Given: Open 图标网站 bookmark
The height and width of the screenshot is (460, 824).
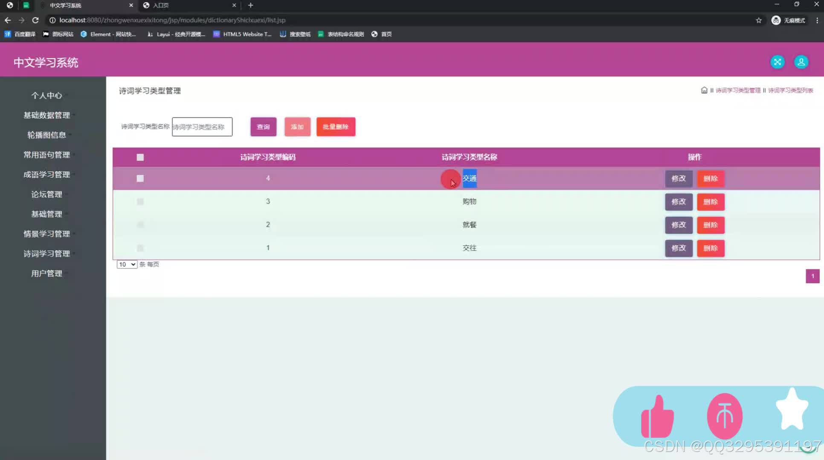Looking at the screenshot, I should (x=58, y=34).
